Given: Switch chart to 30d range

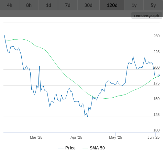Looking at the screenshot, I should [x=88, y=5].
